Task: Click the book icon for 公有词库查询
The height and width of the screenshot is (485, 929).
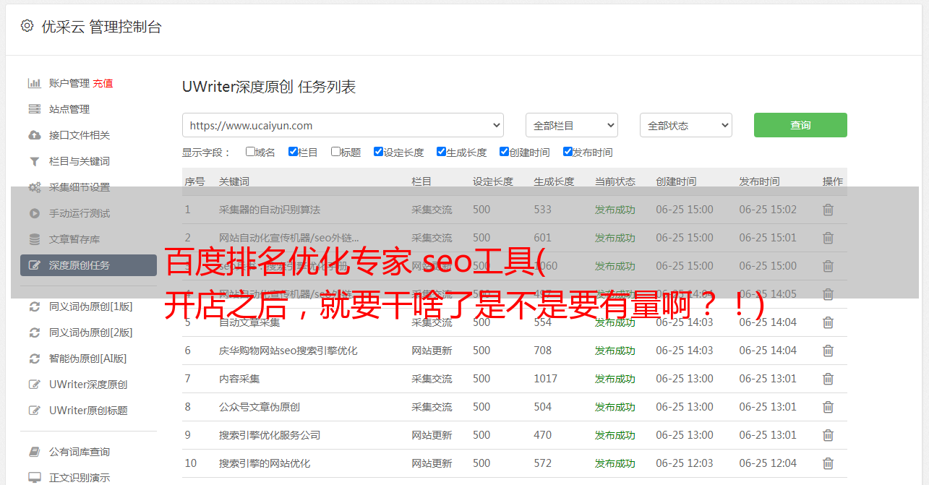Action: [x=34, y=452]
